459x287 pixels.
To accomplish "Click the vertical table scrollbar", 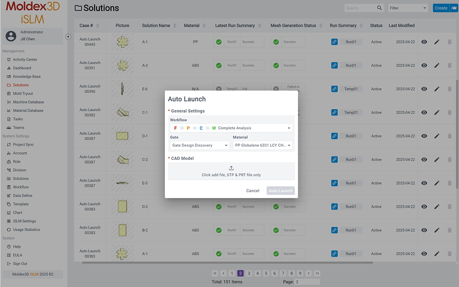I will 457,134.
